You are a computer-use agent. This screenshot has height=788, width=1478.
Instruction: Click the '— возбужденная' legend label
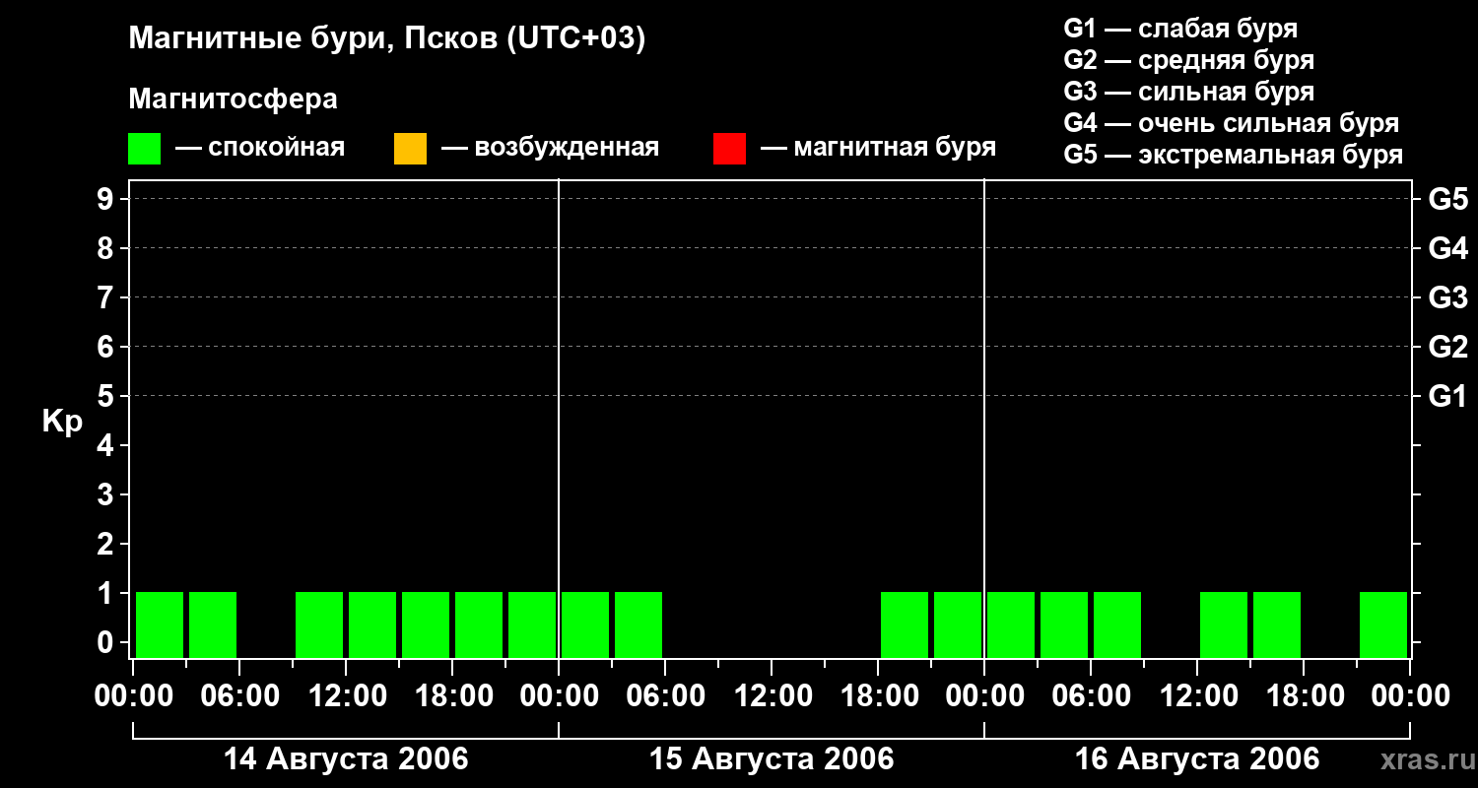pyautogui.click(x=550, y=148)
